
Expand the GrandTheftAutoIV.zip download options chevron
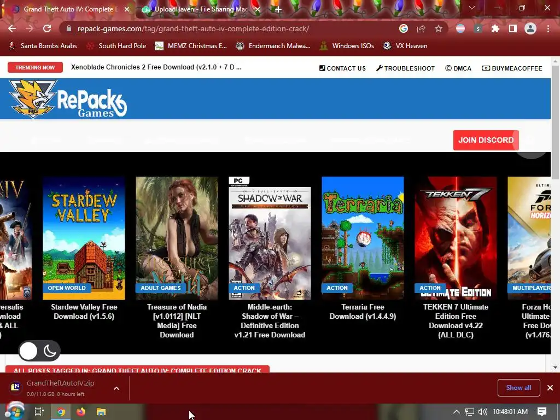pyautogui.click(x=116, y=388)
